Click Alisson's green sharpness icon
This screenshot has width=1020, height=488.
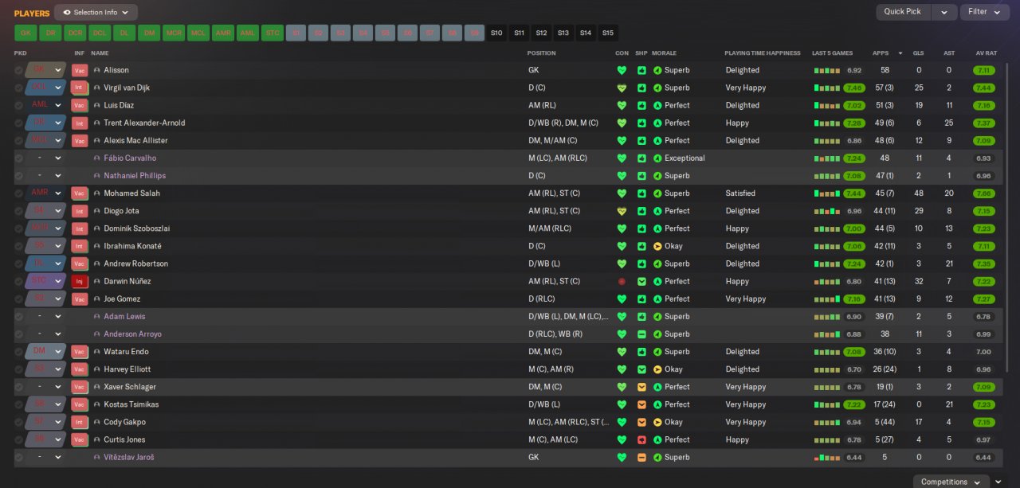click(641, 70)
